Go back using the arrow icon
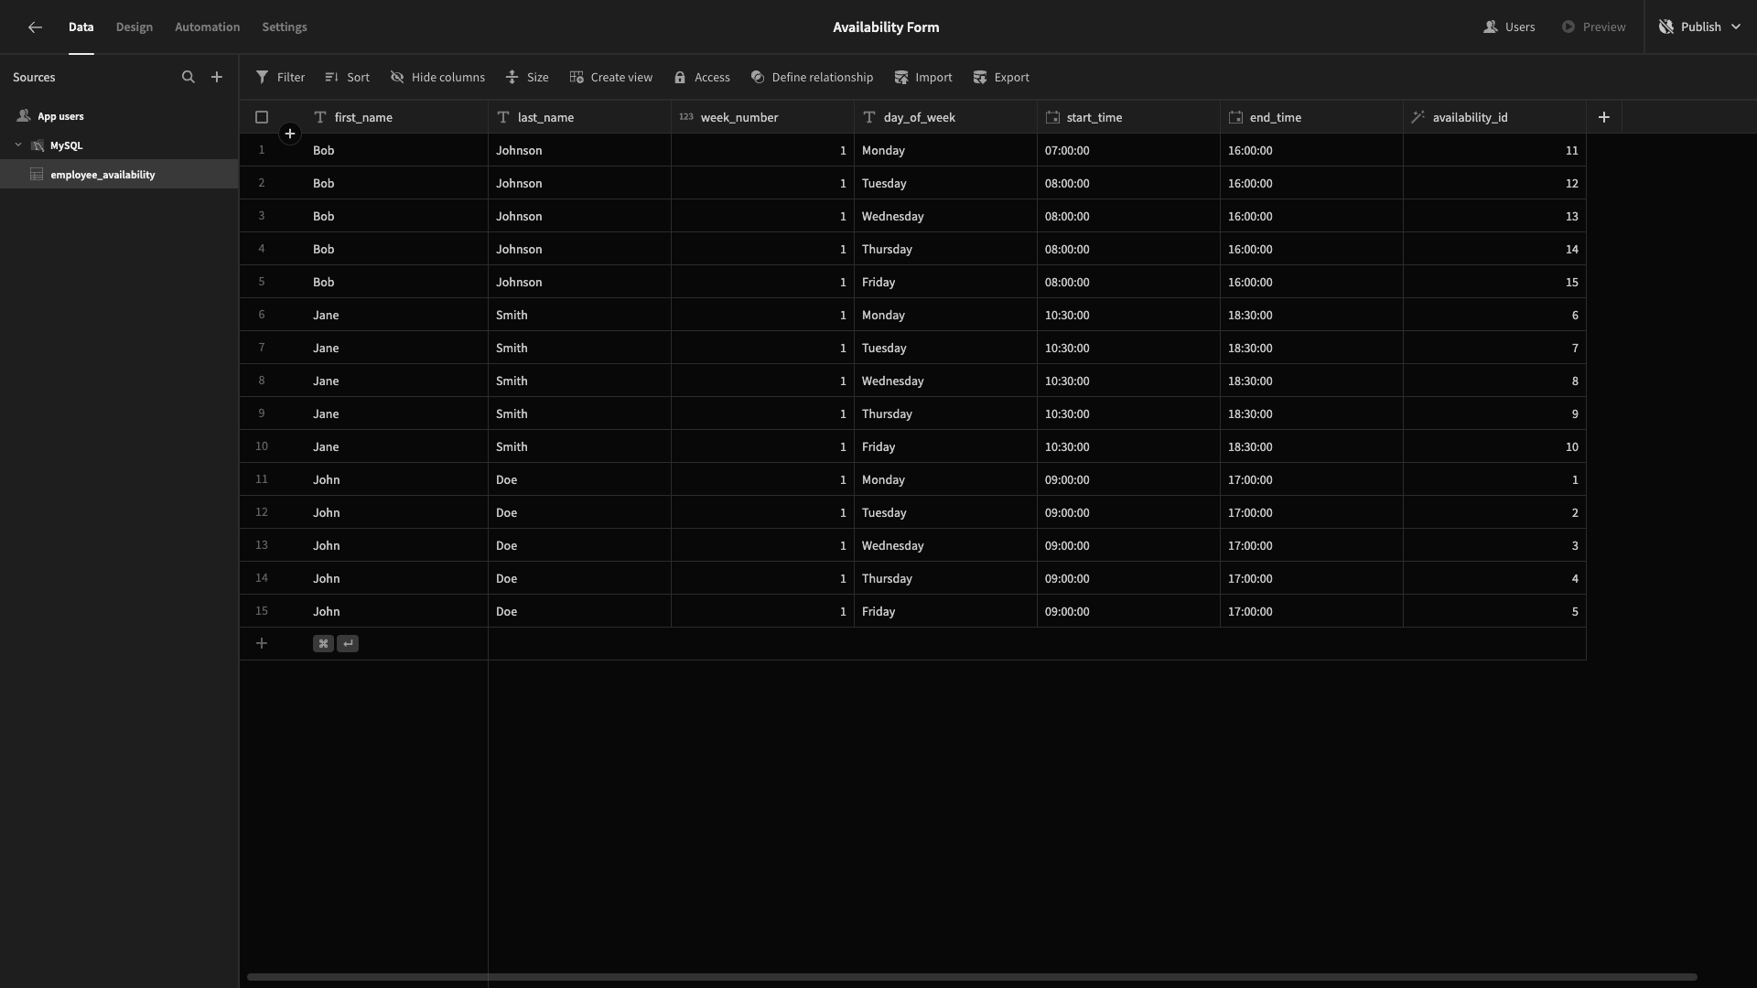This screenshot has height=988, width=1757. 35,27
